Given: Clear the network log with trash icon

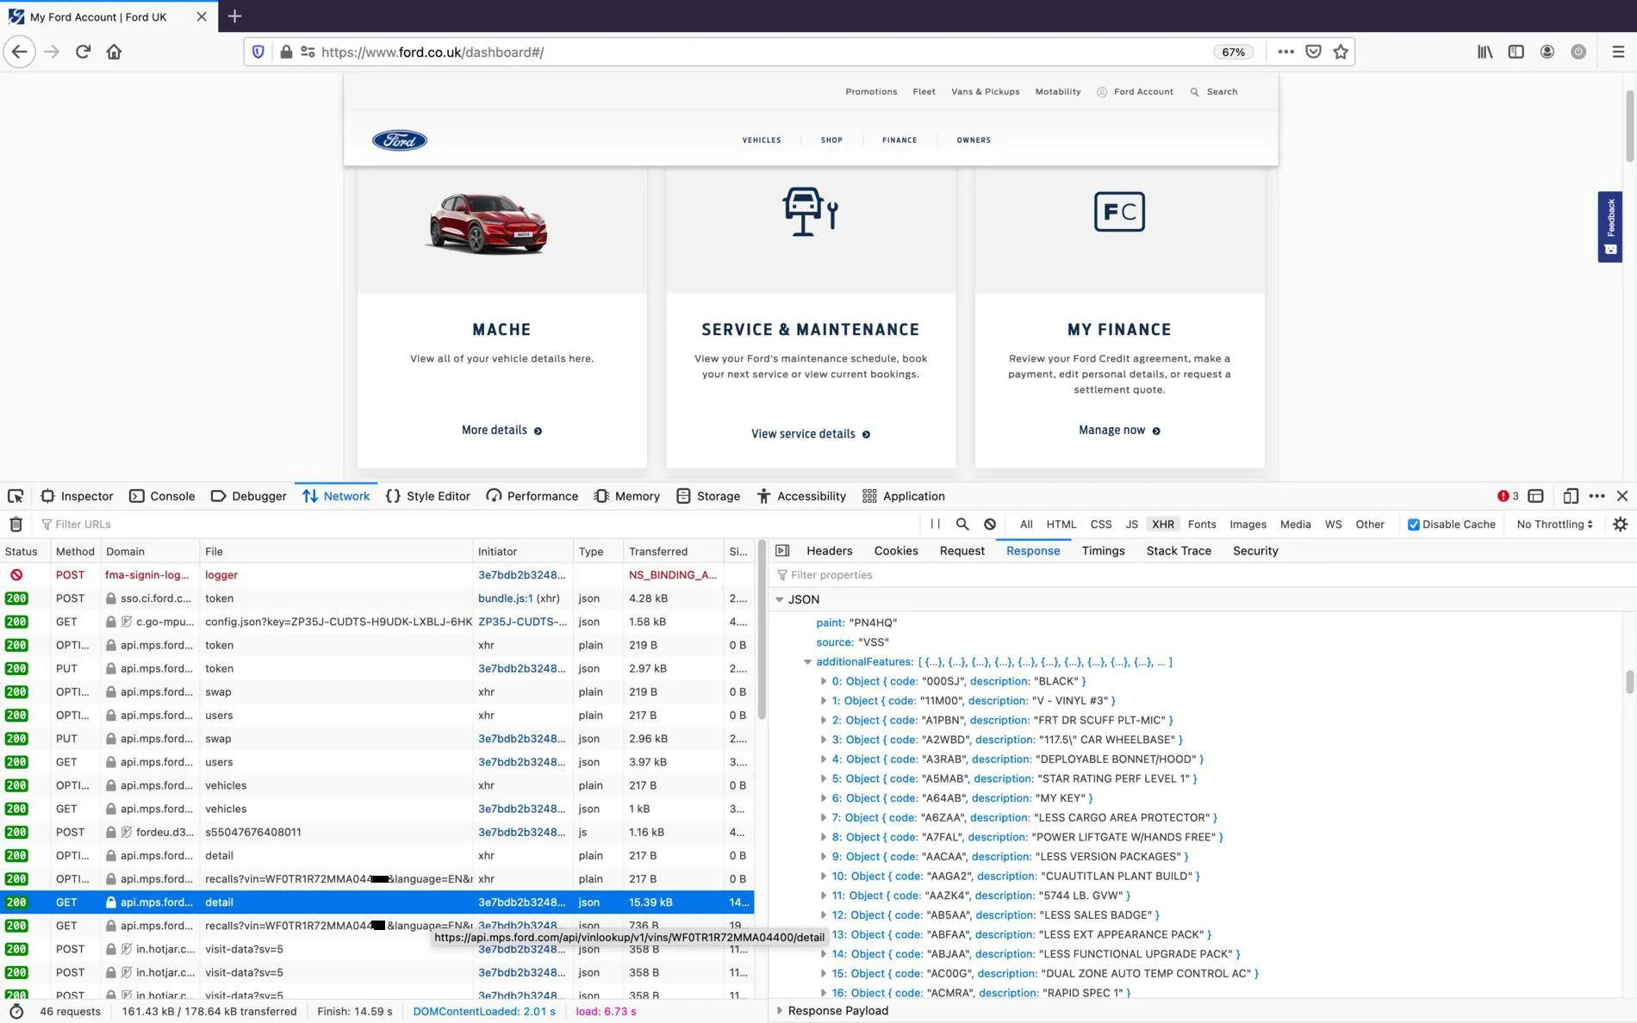Looking at the screenshot, I should tap(16, 524).
